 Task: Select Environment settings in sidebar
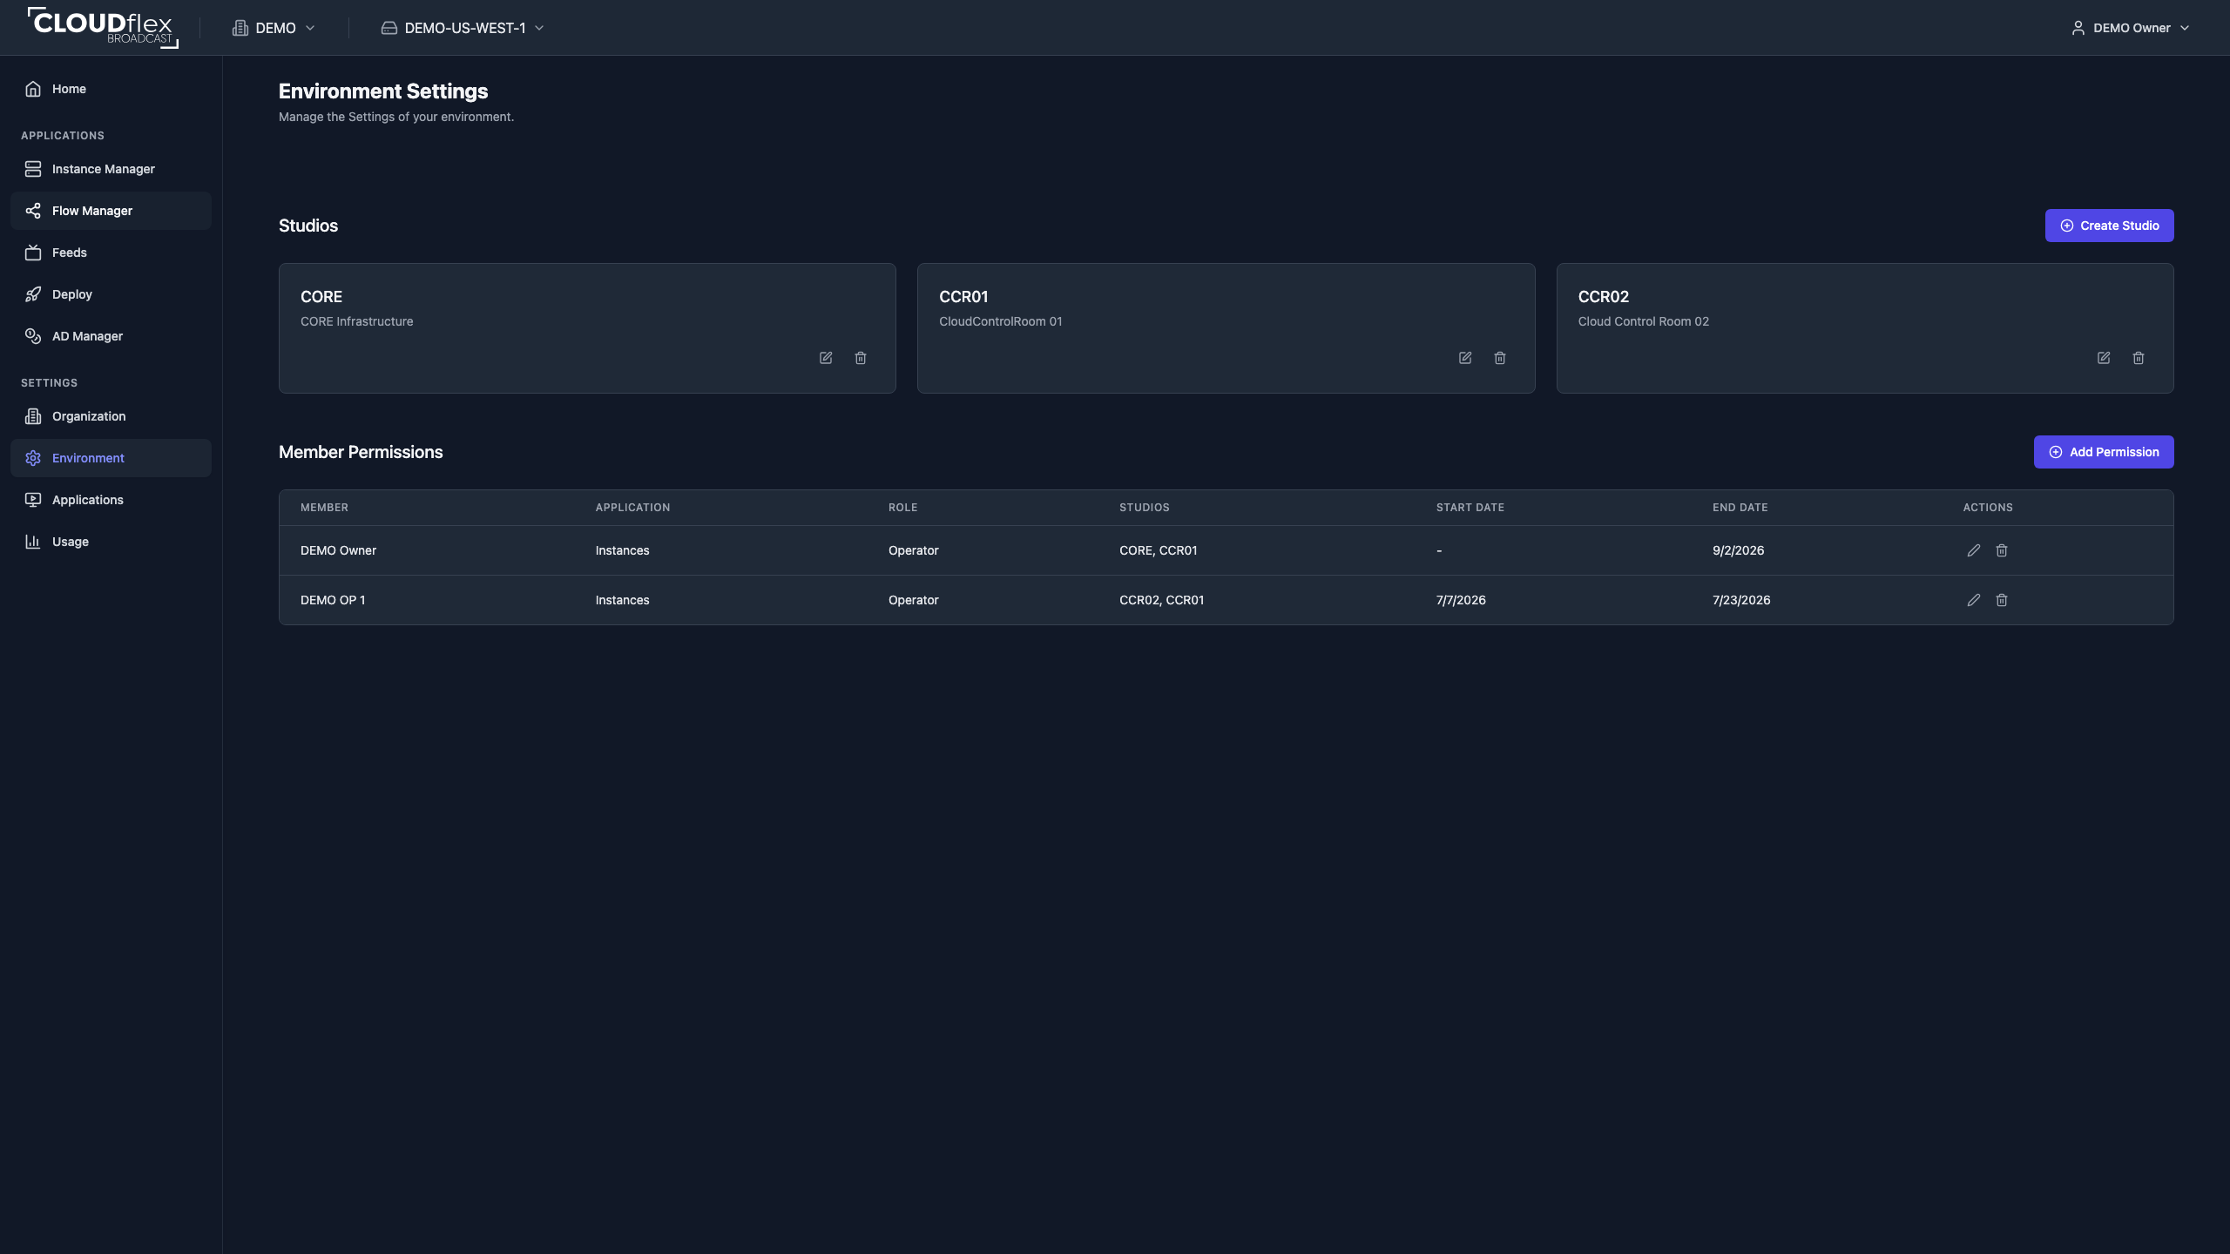click(111, 458)
